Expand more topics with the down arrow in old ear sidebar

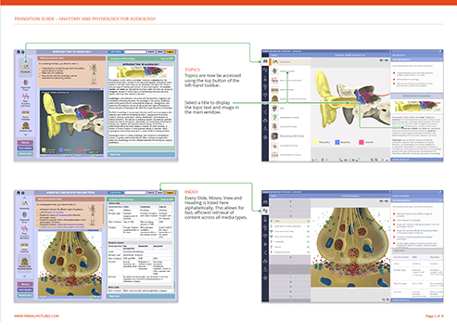(25, 135)
